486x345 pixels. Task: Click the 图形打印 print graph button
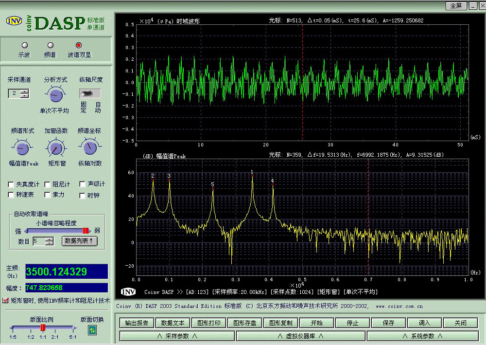coord(209,323)
